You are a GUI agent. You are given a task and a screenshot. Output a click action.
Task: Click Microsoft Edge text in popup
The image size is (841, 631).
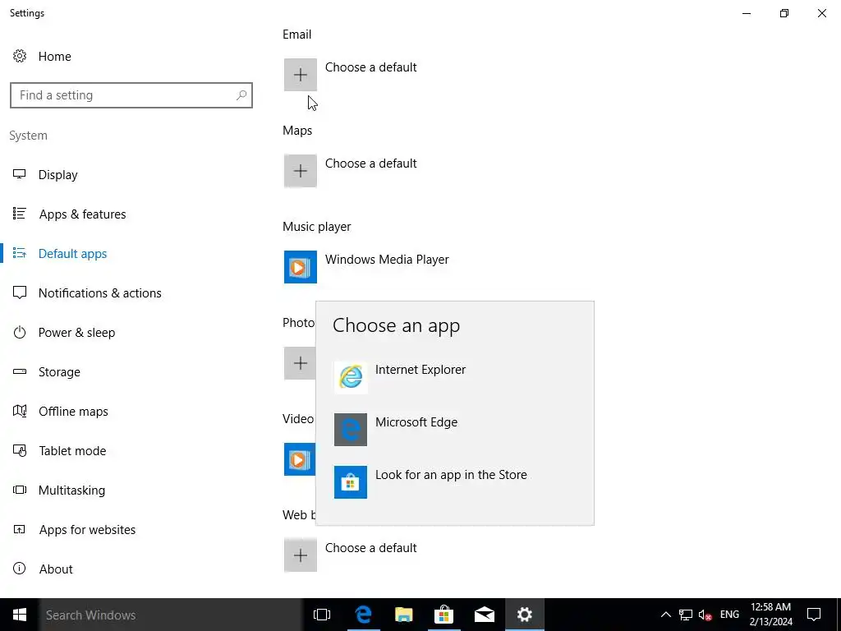coord(416,422)
